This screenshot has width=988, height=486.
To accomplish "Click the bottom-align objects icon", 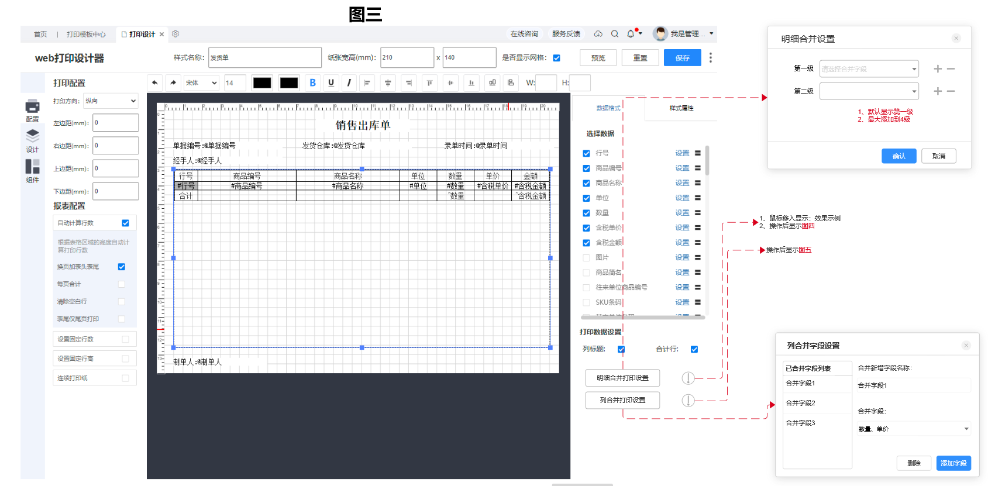I will click(x=493, y=83).
